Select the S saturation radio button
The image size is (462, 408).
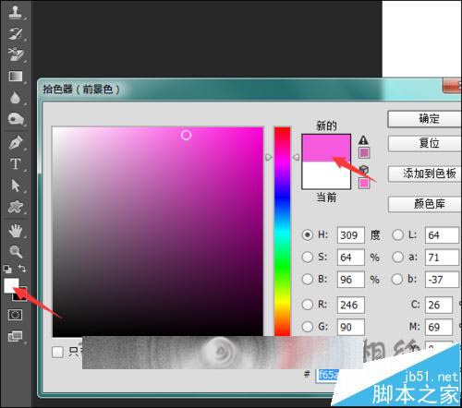click(x=307, y=257)
